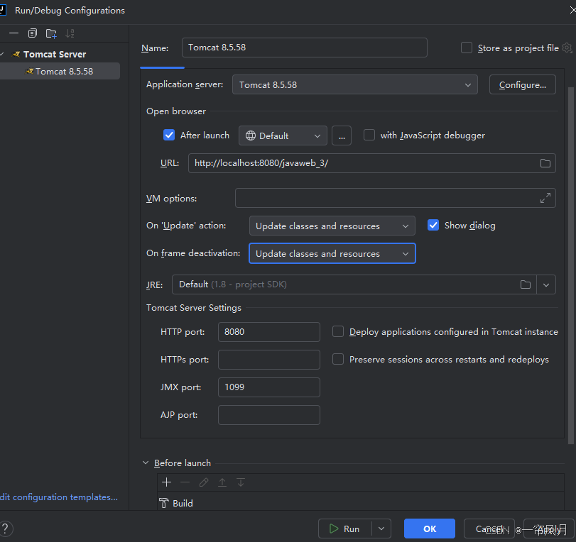Screen dimensions: 576x542
Task: Open On frame deactivation dropdown
Action: coord(332,253)
